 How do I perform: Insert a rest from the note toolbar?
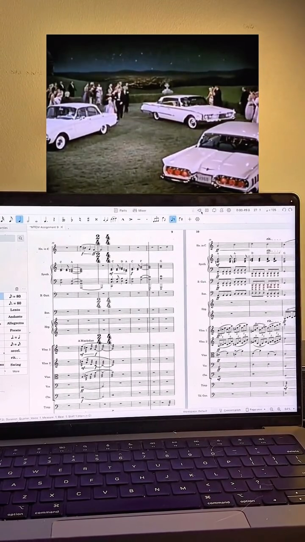point(54,219)
